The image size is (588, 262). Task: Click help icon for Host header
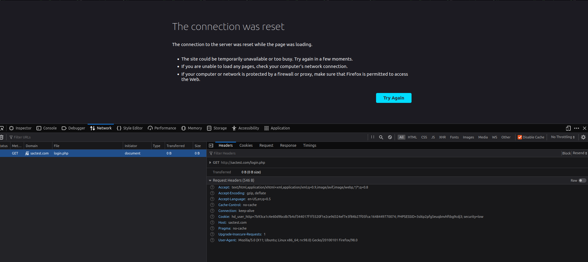[x=212, y=222]
